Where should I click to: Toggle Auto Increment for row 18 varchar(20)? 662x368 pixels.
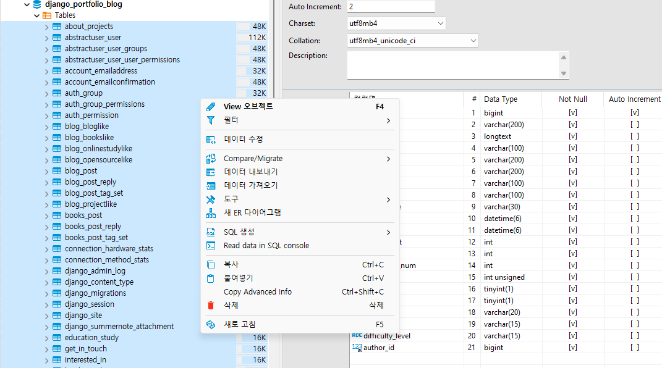(635, 312)
